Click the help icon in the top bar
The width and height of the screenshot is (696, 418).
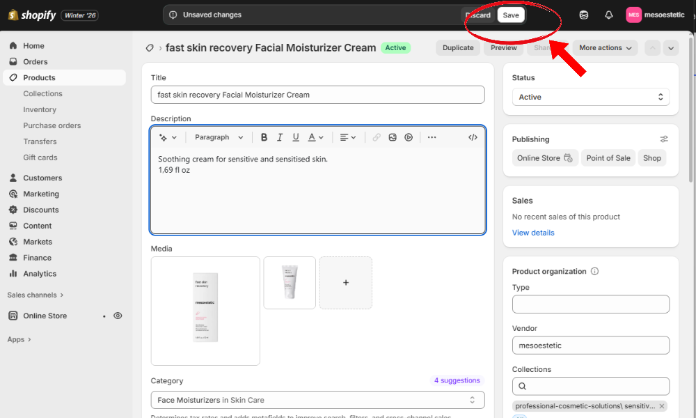(583, 14)
